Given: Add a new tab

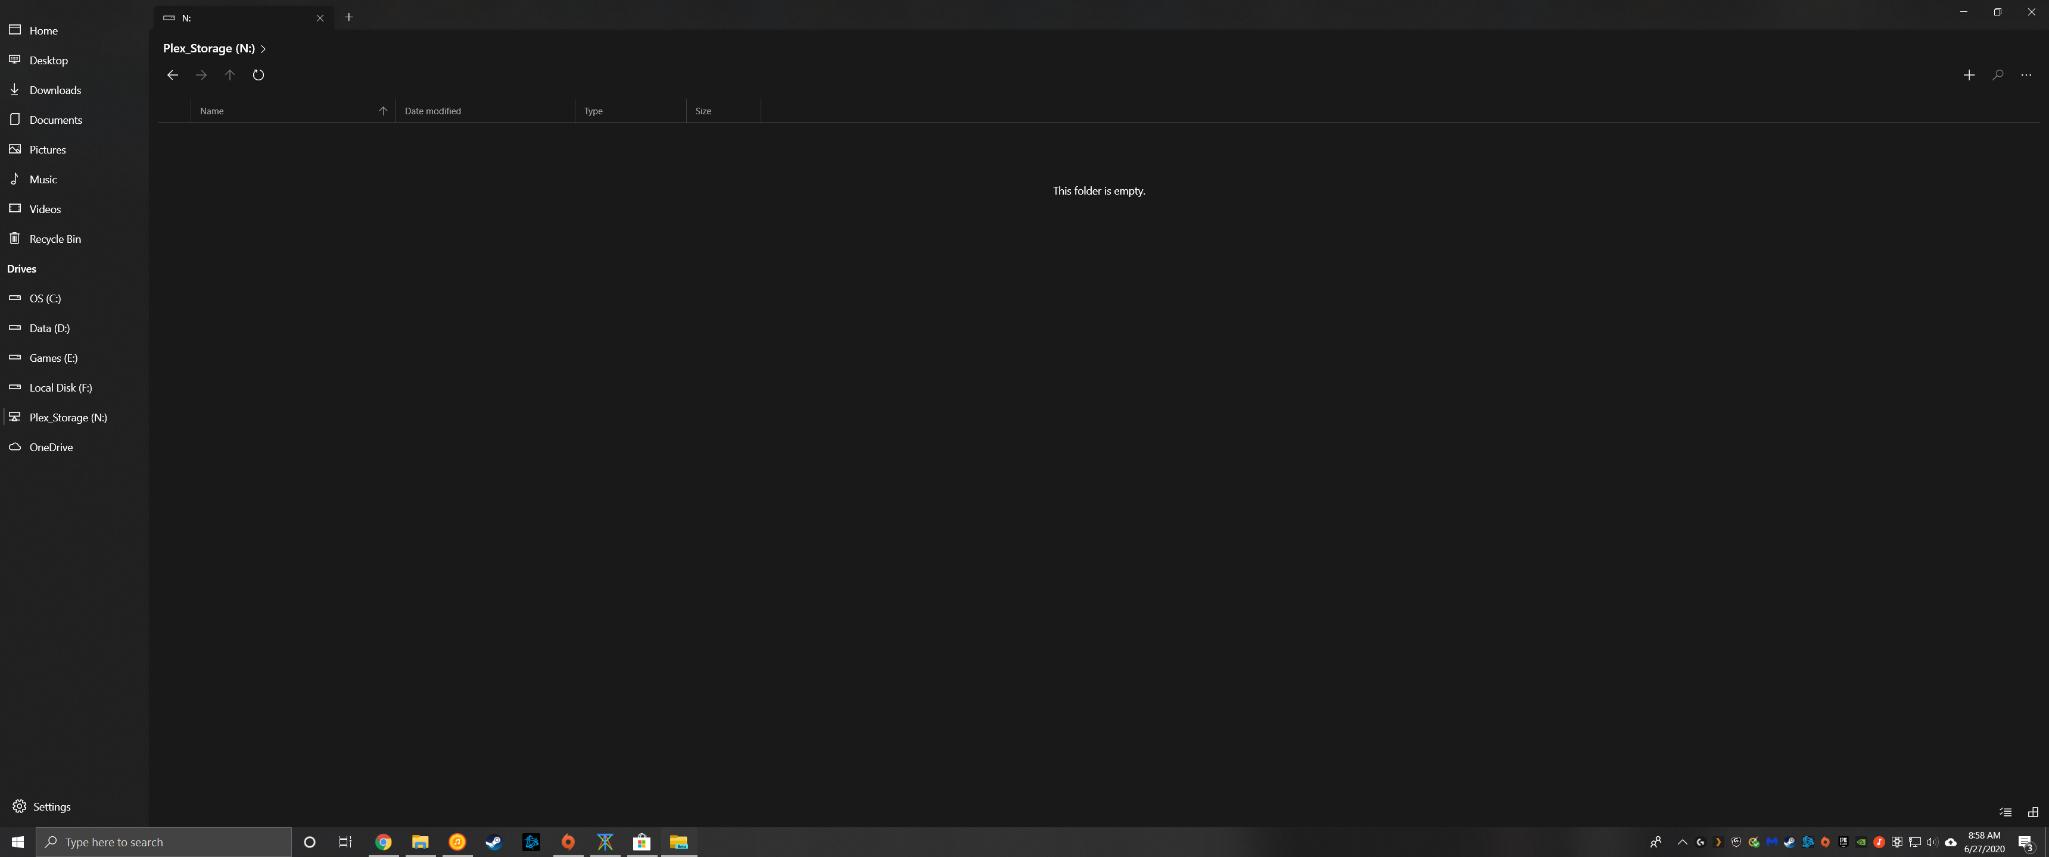Looking at the screenshot, I should click(x=348, y=17).
